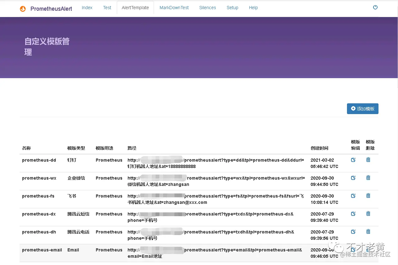
Task: Delete the prometheus-dx template
Action: tap(368, 214)
